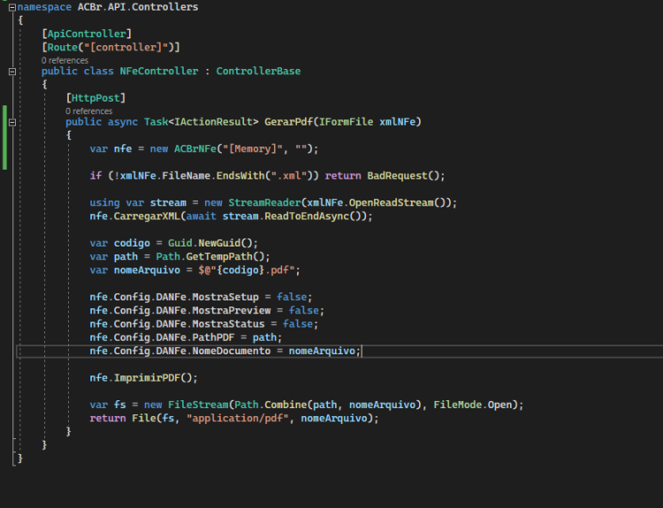
Task: Click the "application/pdf" string literal
Action: (x=237, y=419)
